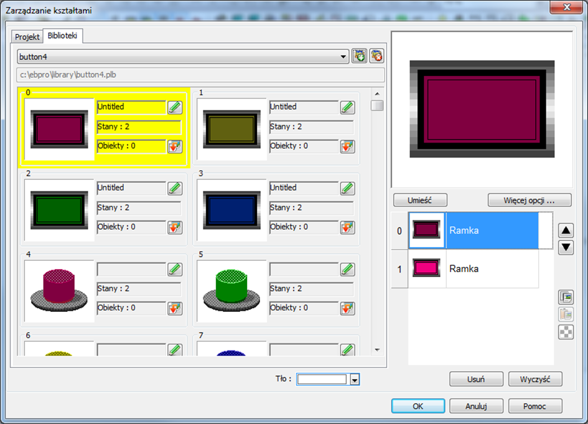Click import objects icon for shape 1
The height and width of the screenshot is (424, 588).
coord(348,146)
